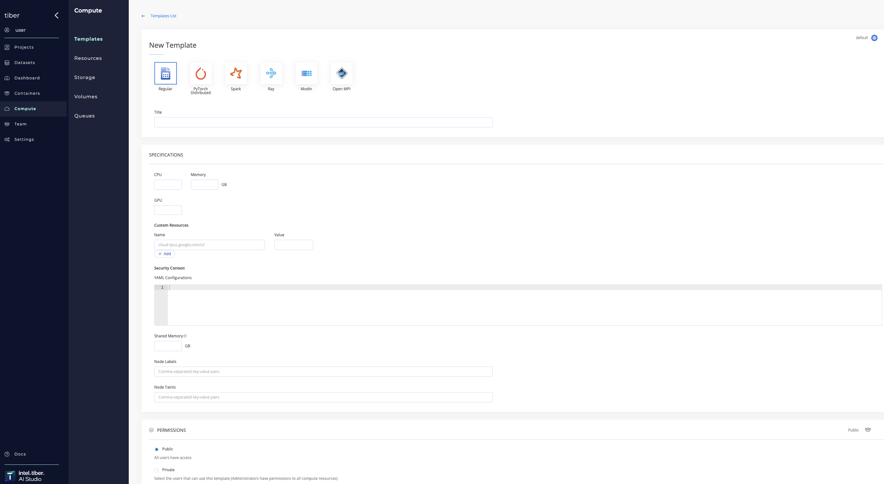
Task: Click the Containers icon in the sidebar
Action: [7, 93]
